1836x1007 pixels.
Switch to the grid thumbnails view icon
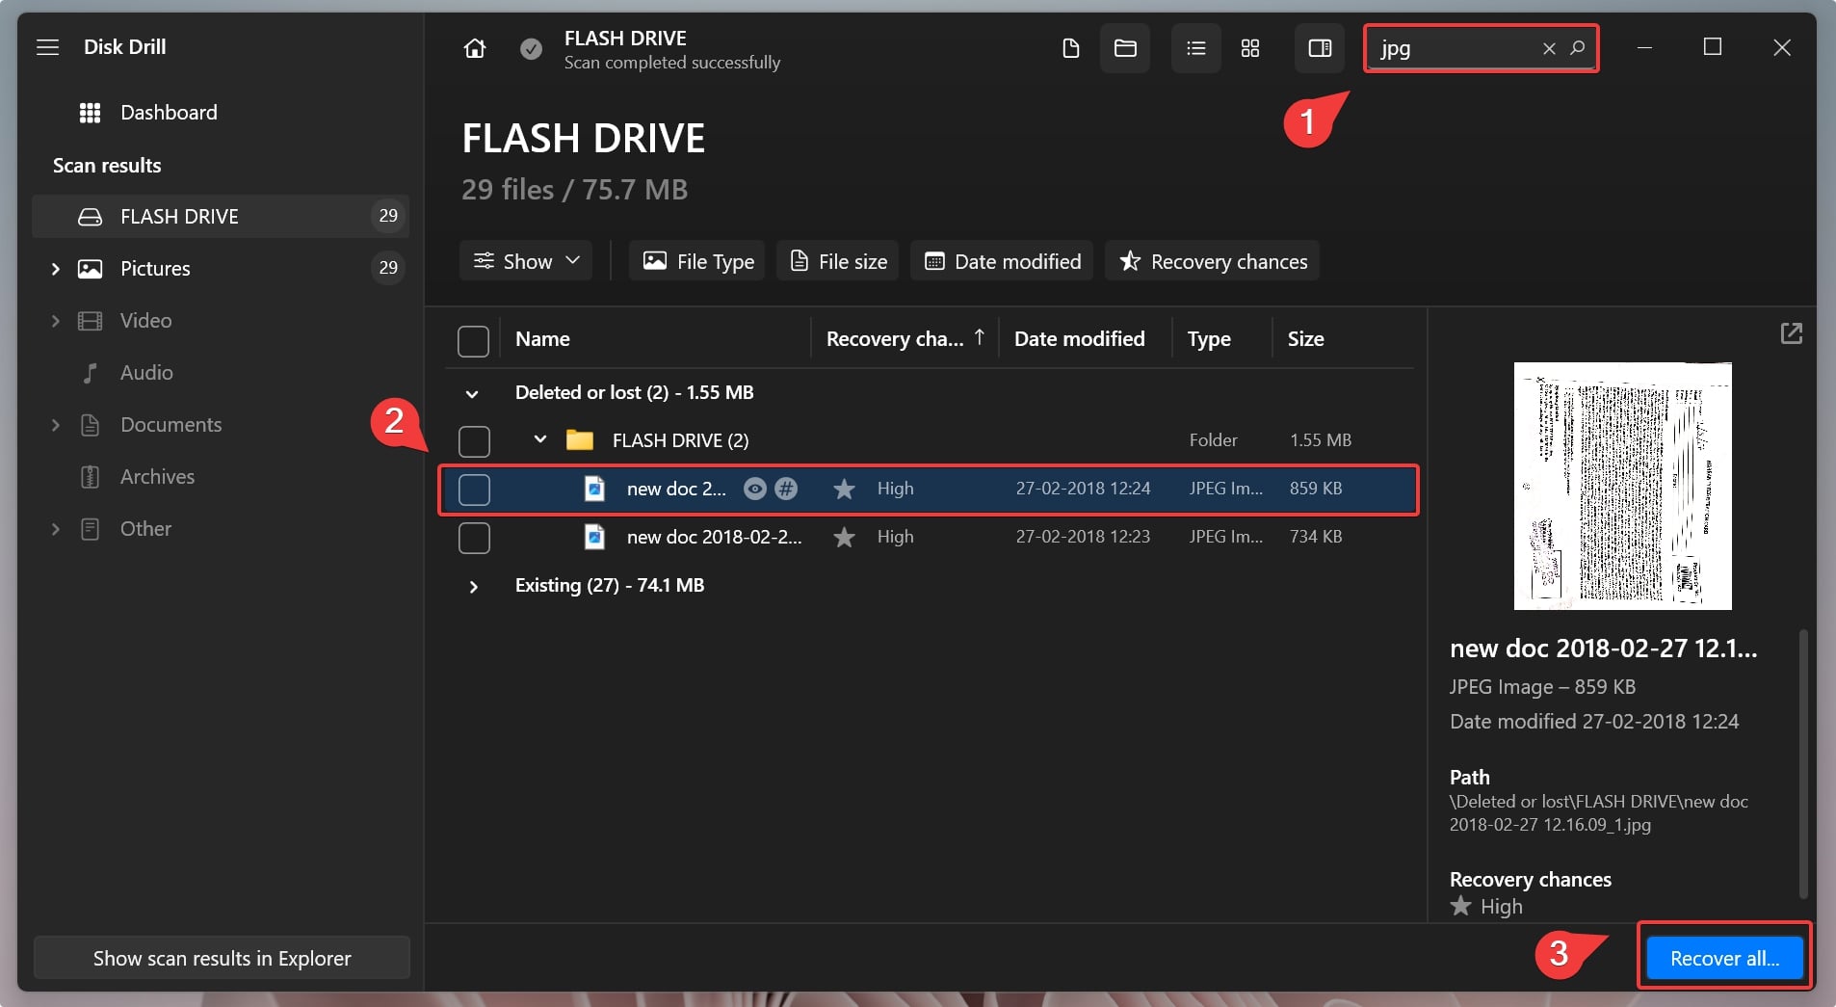(x=1250, y=48)
